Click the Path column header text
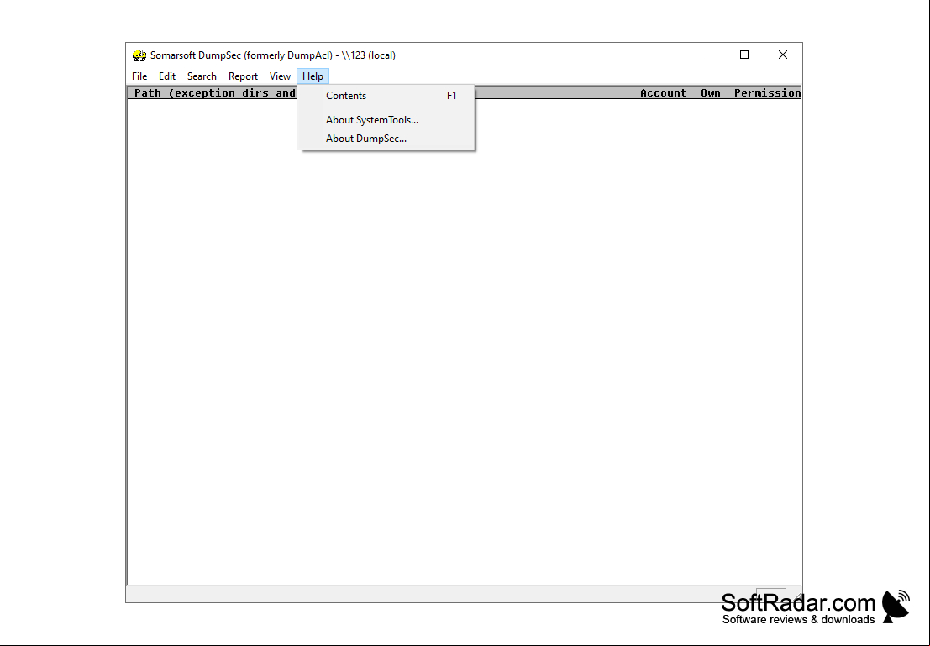 (x=215, y=92)
